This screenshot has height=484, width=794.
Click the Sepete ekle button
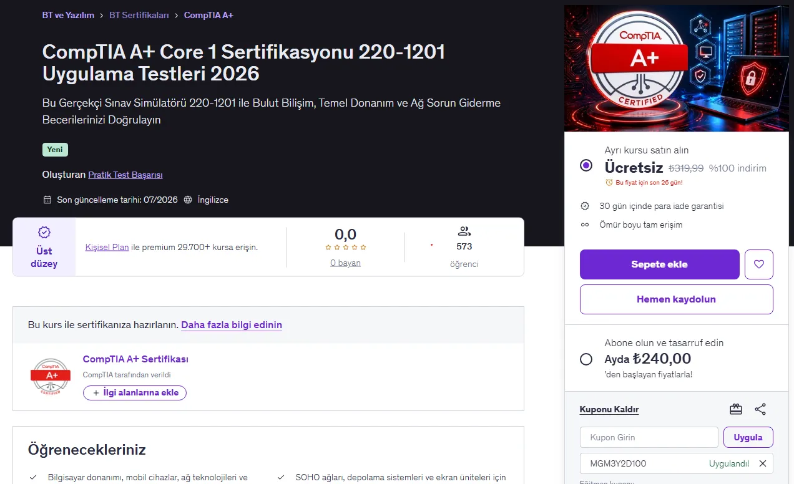pyautogui.click(x=660, y=264)
